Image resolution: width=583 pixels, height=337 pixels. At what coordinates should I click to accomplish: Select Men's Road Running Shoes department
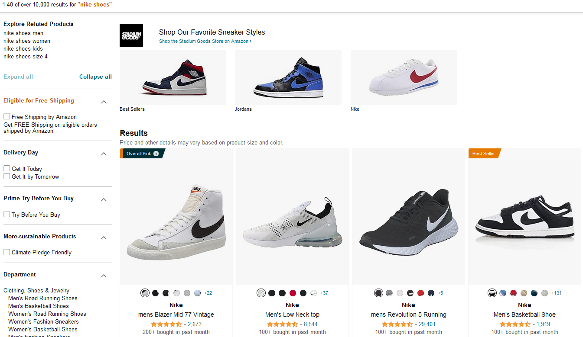pyautogui.click(x=43, y=298)
